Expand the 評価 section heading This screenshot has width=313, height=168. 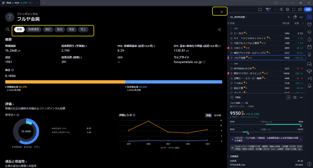(9, 104)
